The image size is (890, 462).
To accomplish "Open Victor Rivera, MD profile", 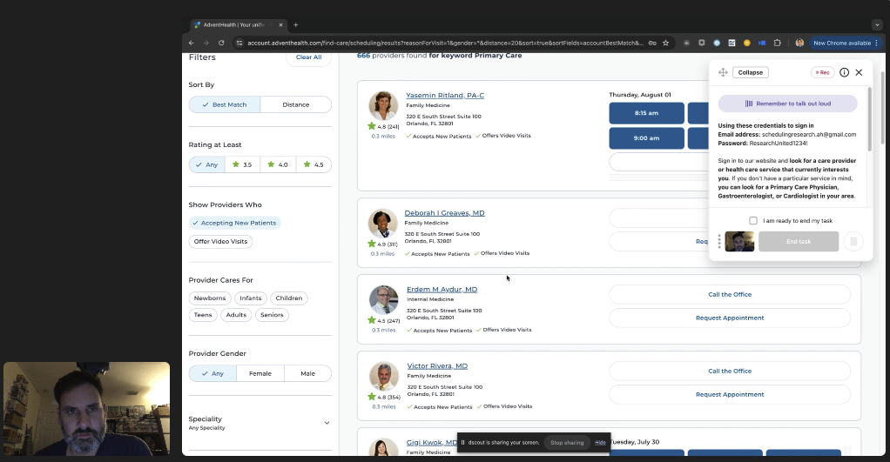I will 437,366.
